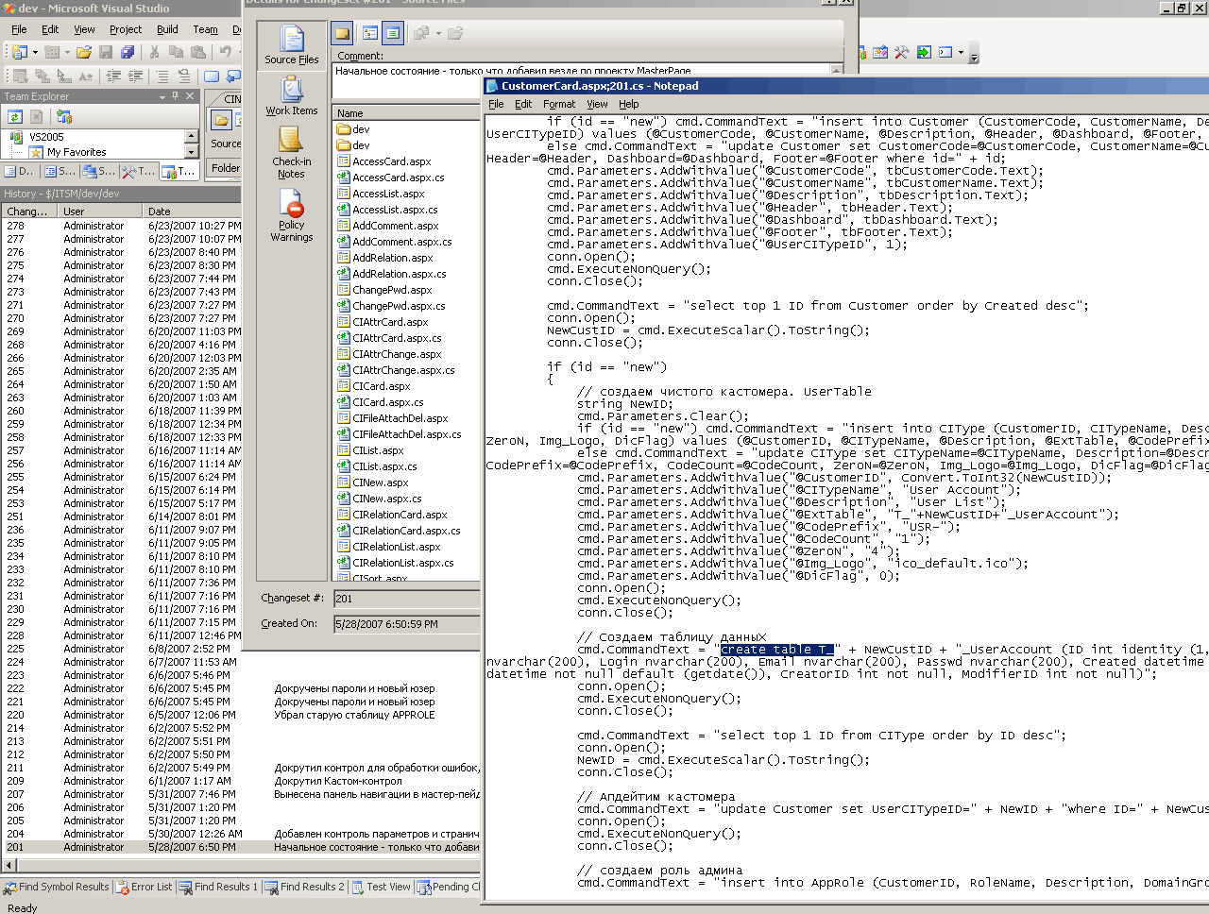Image resolution: width=1209 pixels, height=914 pixels.
Task: Open Visual Studio Project menu
Action: tap(126, 29)
